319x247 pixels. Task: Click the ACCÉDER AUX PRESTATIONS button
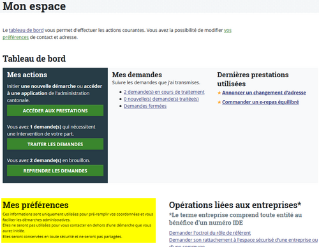click(55, 110)
